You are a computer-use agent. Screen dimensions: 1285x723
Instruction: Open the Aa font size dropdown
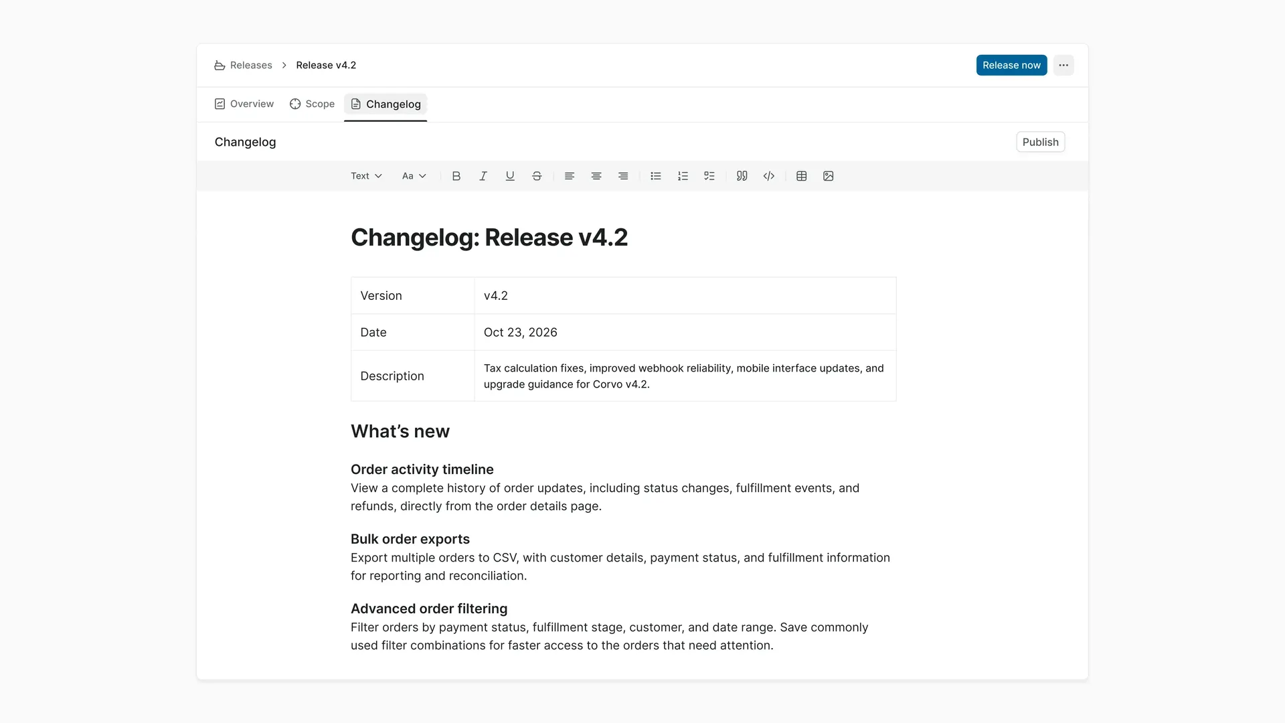pos(414,176)
